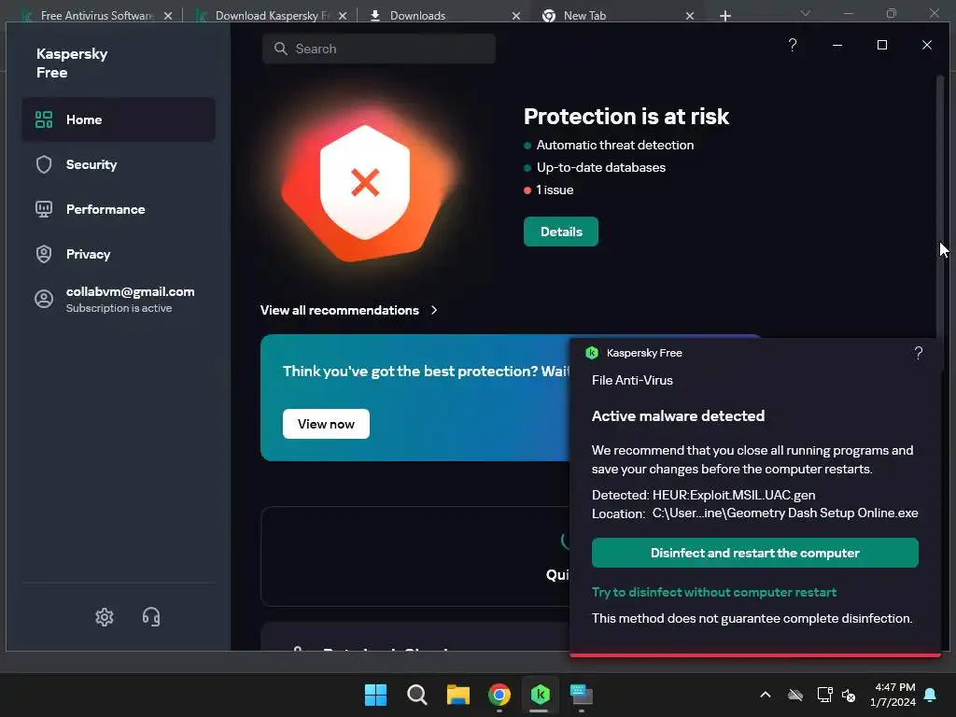Open the Privacy section
Image resolution: width=956 pixels, height=717 pixels.
click(119, 254)
